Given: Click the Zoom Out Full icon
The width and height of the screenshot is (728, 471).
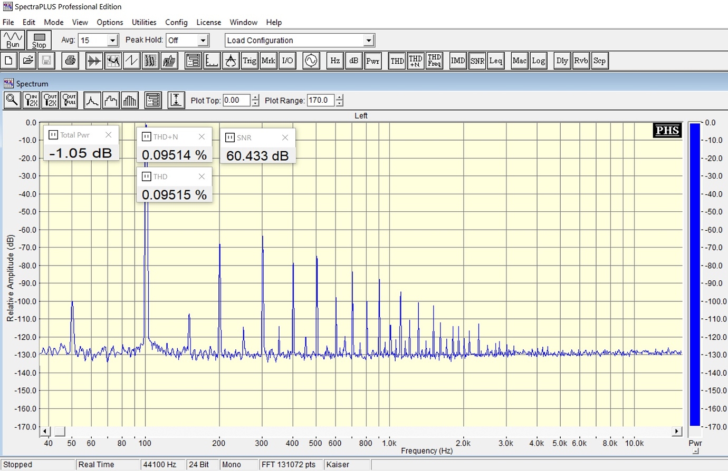Looking at the screenshot, I should point(69,100).
